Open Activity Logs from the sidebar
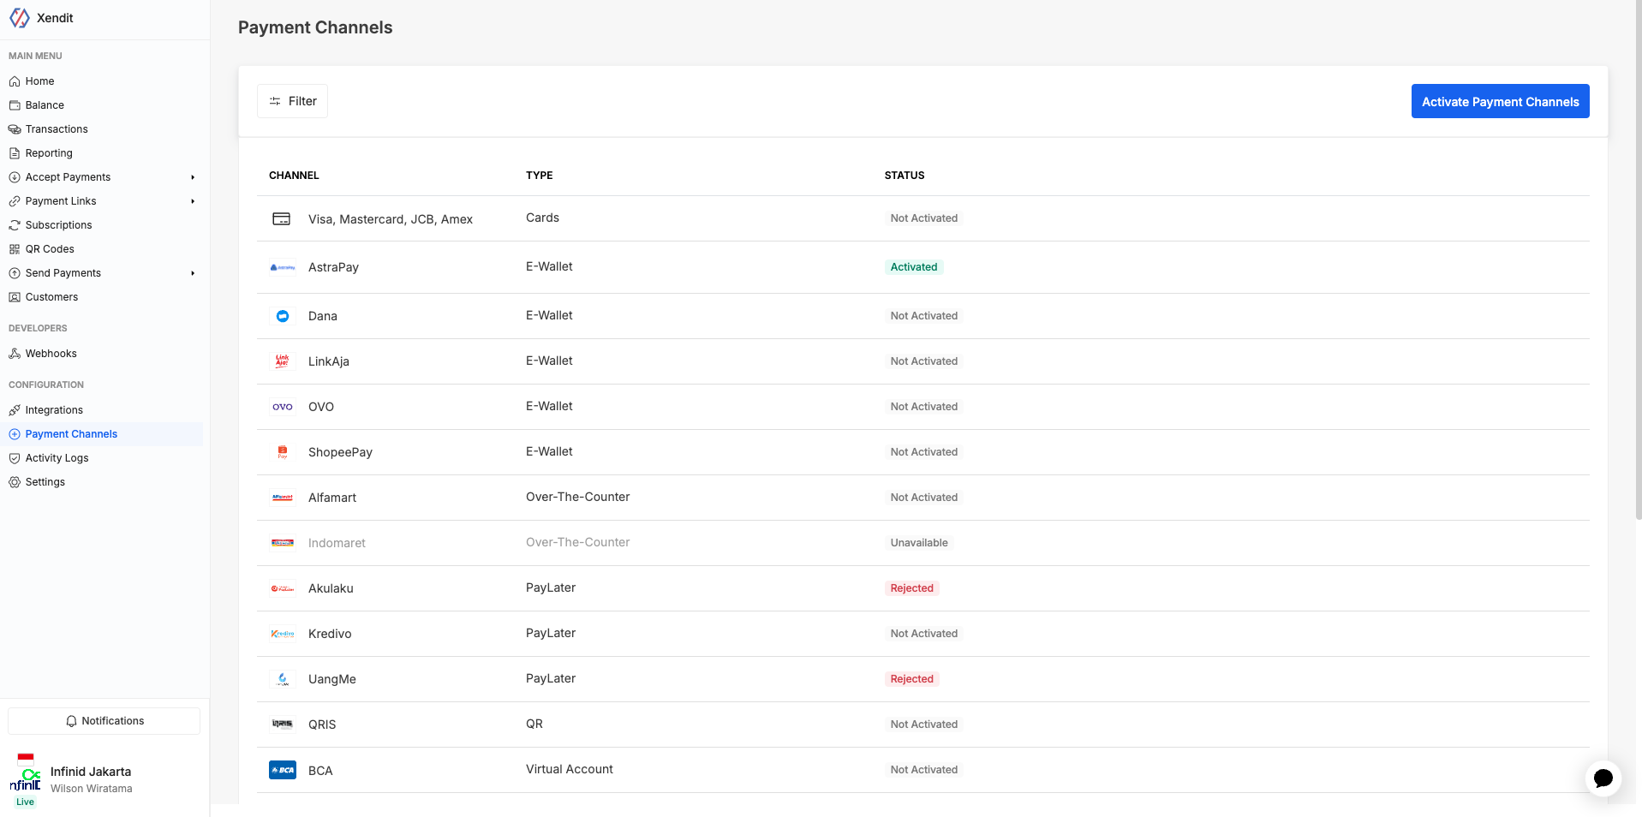This screenshot has width=1642, height=817. 57,458
